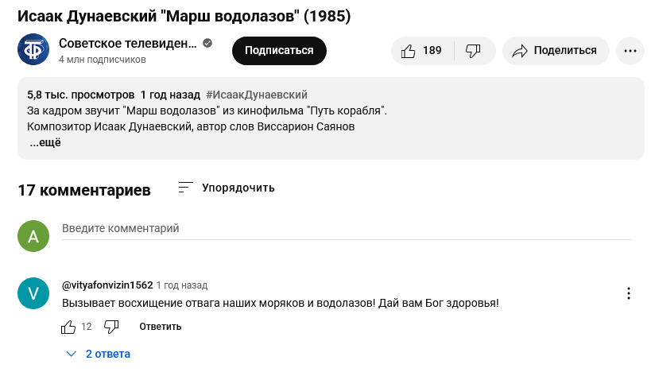Reply with the Ответить button

click(161, 327)
